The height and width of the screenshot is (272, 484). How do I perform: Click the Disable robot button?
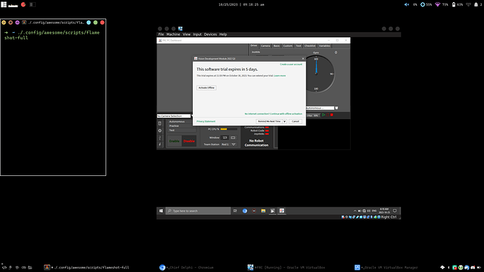[x=189, y=141]
